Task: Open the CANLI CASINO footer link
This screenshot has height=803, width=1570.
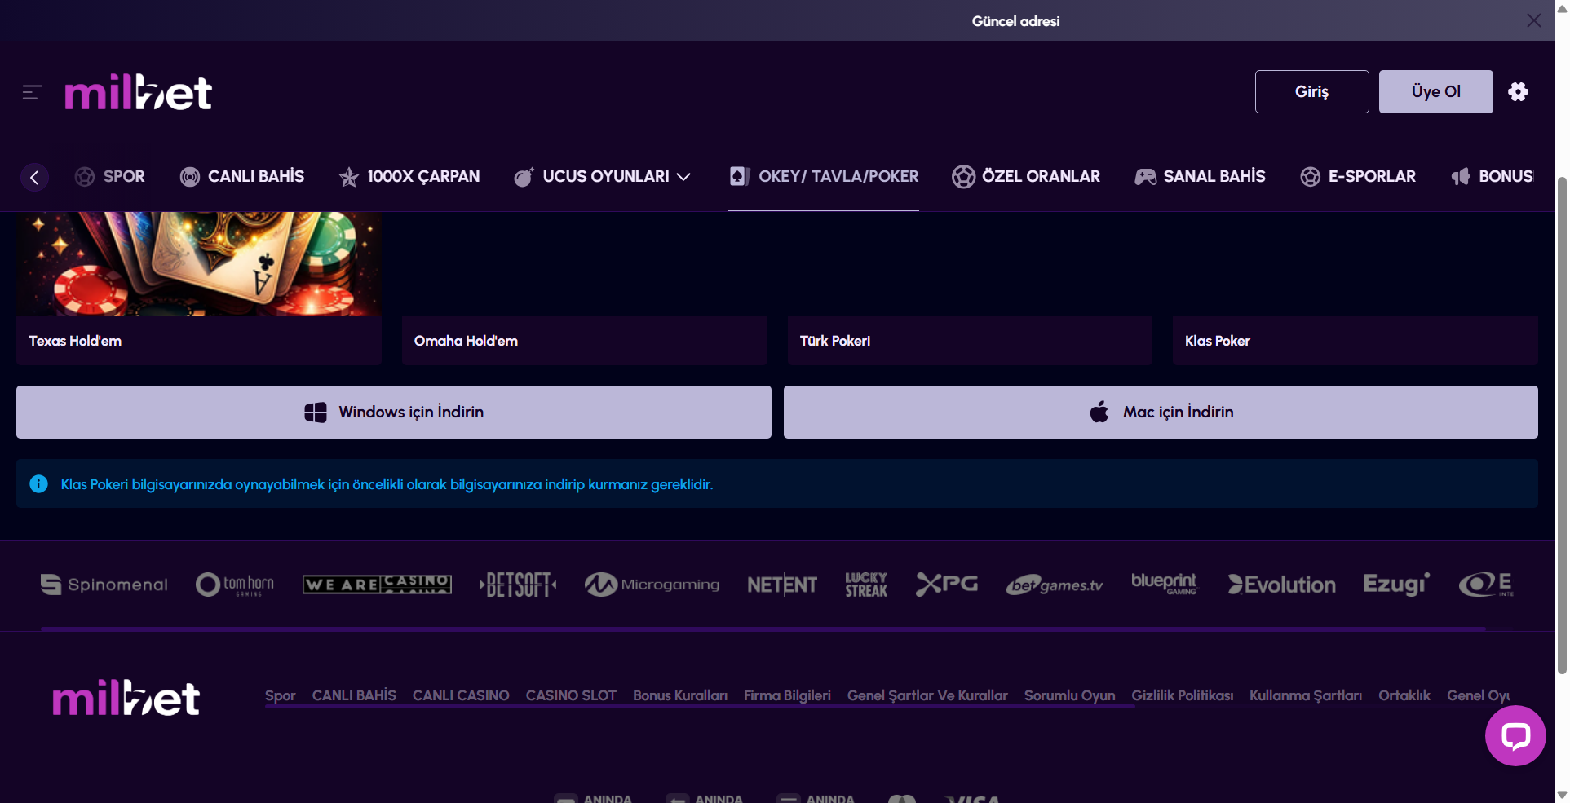Action: click(461, 695)
